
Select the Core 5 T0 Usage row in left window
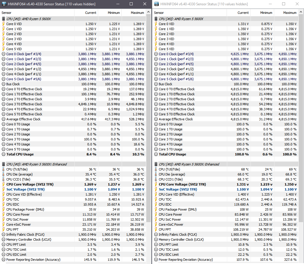(73, 149)
